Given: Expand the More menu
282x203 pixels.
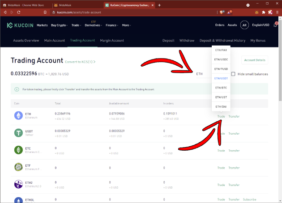Looking at the screenshot, I should point(126,25).
